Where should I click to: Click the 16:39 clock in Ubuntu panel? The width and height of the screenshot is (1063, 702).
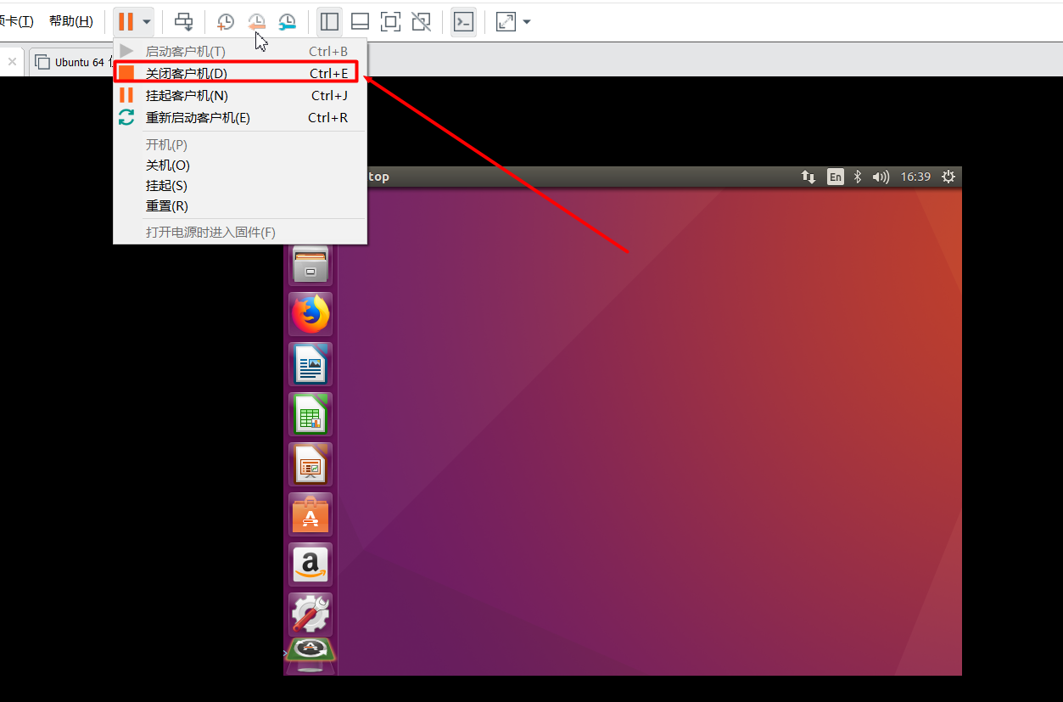coord(915,177)
